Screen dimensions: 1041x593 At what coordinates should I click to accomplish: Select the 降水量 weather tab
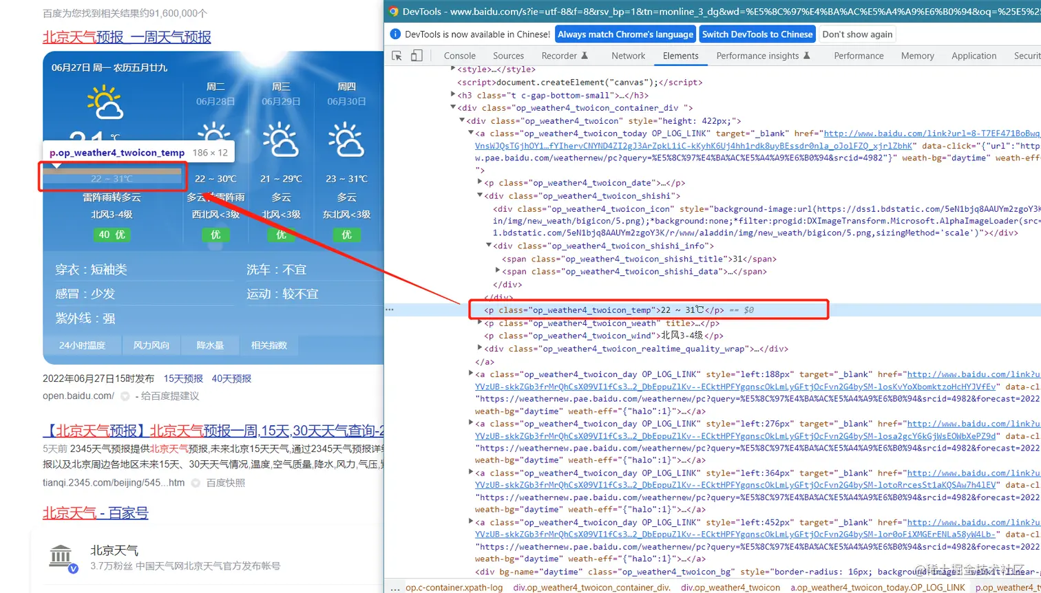click(210, 345)
